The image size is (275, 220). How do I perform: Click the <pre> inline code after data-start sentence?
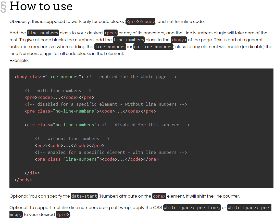click(x=159, y=196)
